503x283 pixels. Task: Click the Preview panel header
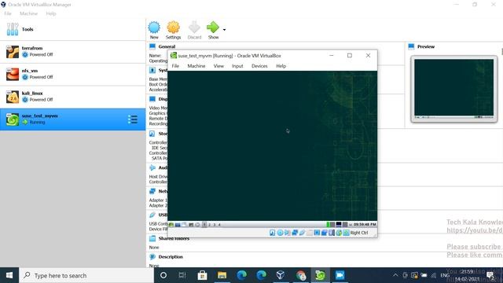pos(426,46)
